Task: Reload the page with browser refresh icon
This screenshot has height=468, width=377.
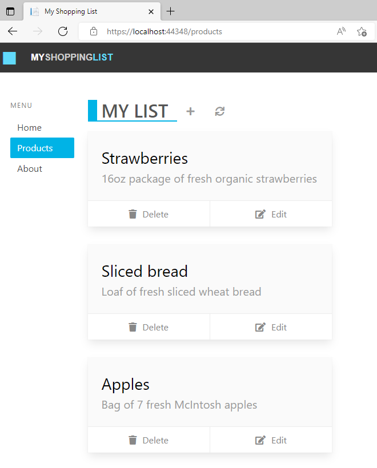Action: [63, 31]
